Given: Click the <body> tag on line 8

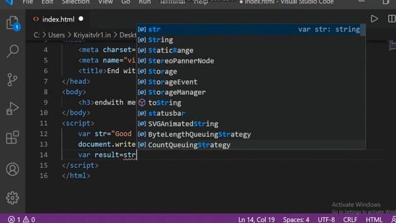Looking at the screenshot, I should [x=74, y=92].
